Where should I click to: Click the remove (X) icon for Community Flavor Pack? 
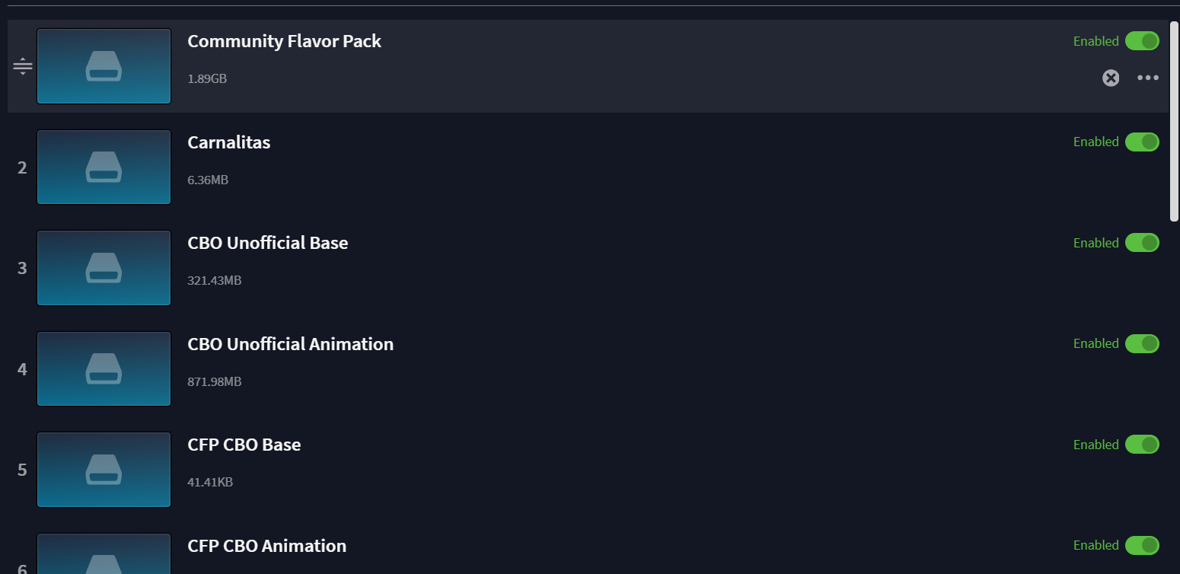pyautogui.click(x=1111, y=78)
